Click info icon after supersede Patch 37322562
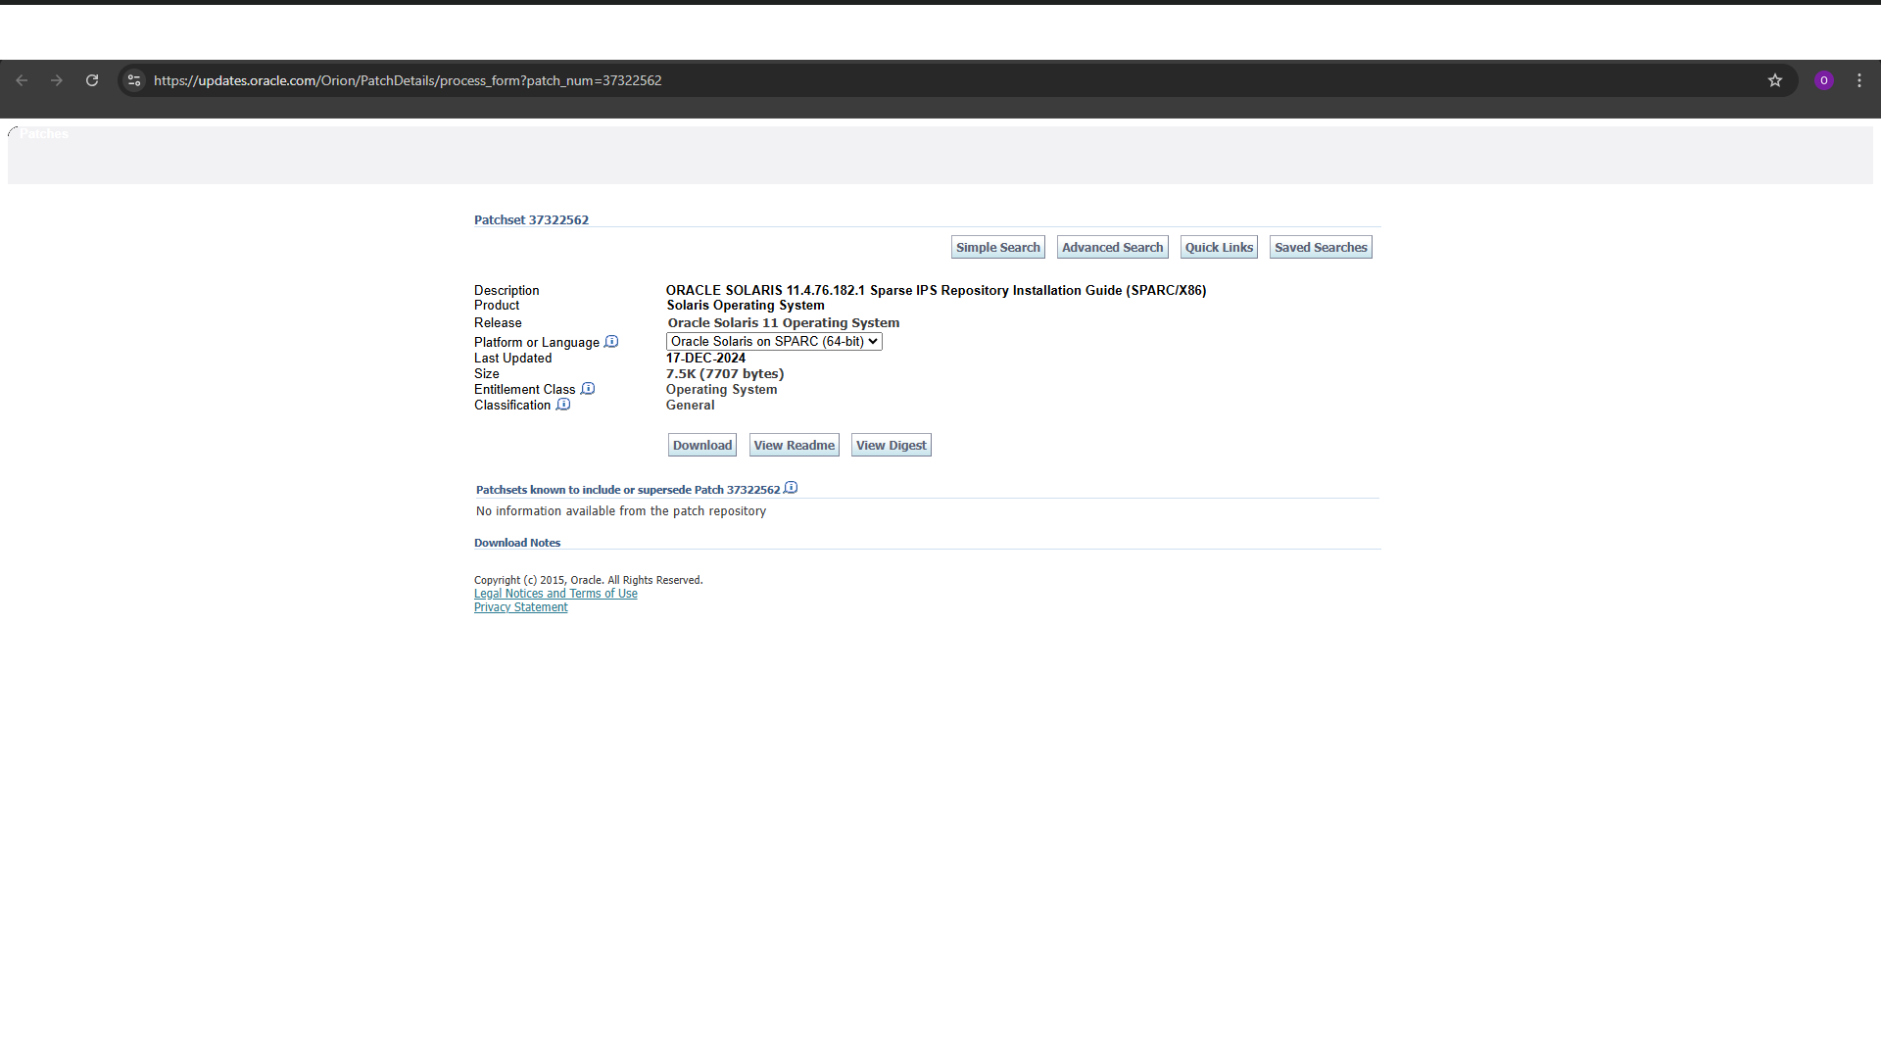The image size is (1881, 1058). 791,488
